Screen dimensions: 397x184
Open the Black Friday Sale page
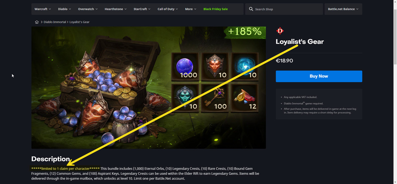pos(216,9)
